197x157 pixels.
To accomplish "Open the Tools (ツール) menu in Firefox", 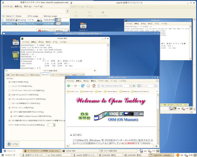I will pyautogui.click(x=114, y=81).
